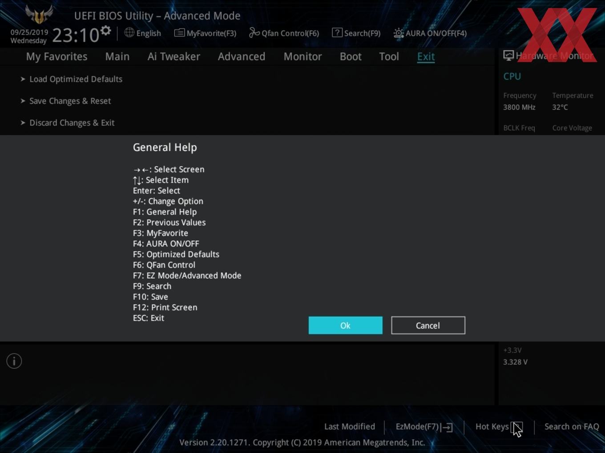Click the Hot Keys question icon
The width and height of the screenshot is (605, 453).
click(x=516, y=427)
